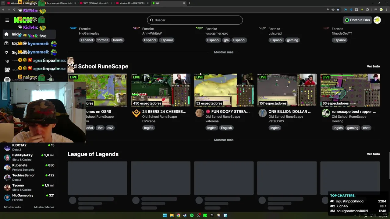Click channel name AnnyWhiteW
The height and width of the screenshot is (219, 390).
click(152, 33)
